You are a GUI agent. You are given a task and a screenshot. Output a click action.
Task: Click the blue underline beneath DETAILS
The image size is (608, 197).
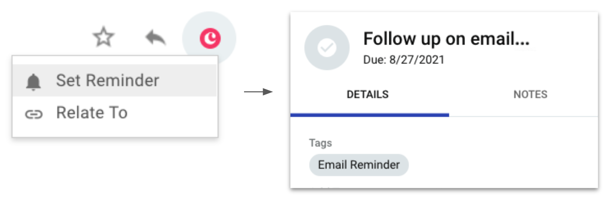point(369,114)
